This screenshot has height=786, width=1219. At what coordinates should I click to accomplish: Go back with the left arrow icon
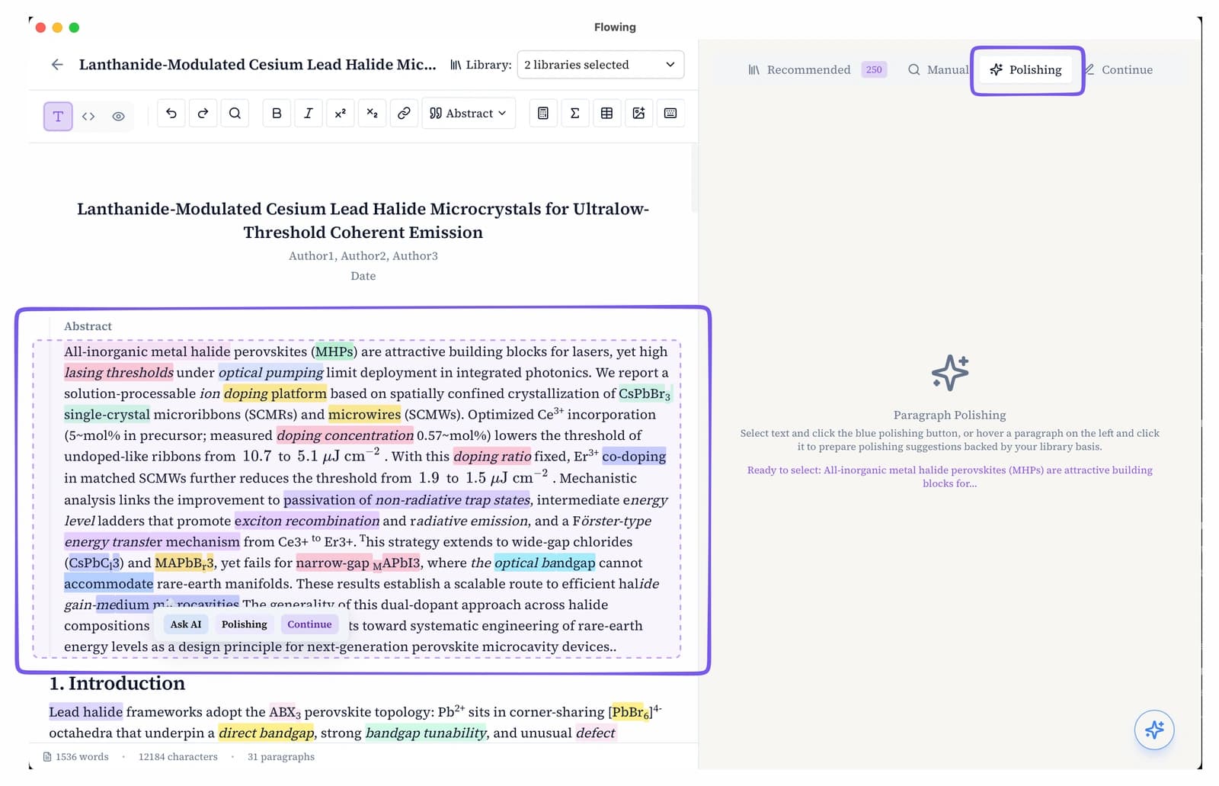pos(57,65)
